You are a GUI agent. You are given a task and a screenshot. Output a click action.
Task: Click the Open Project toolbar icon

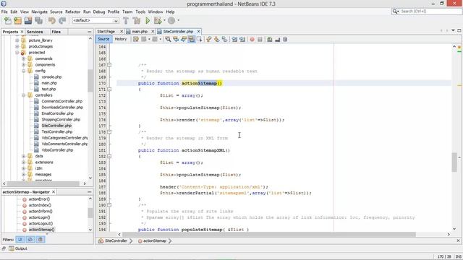pos(28,21)
